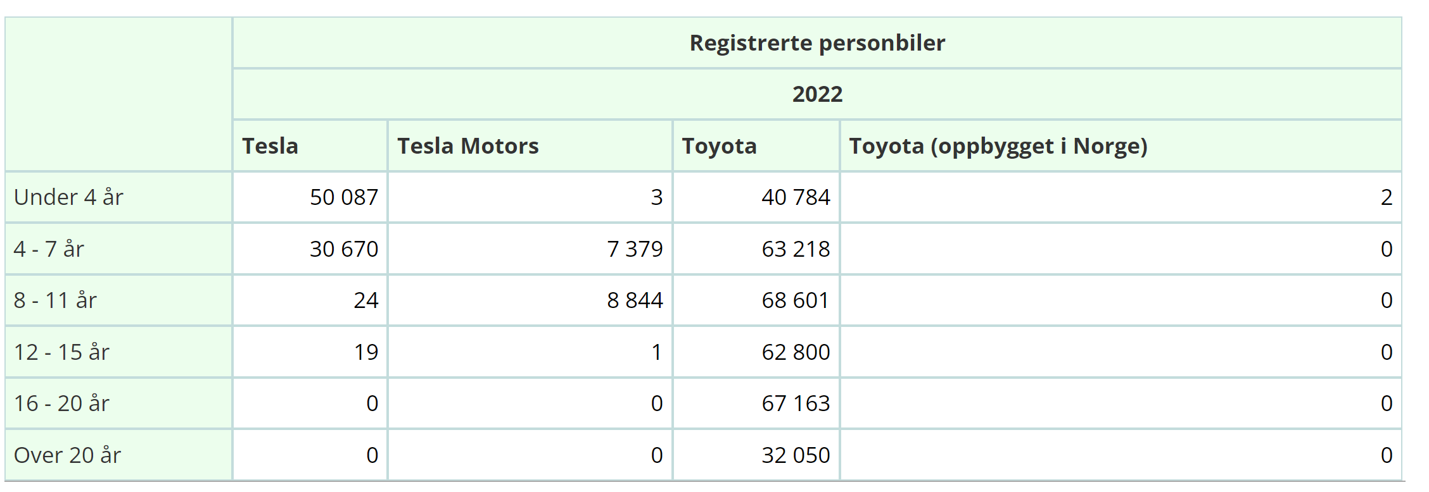Select the 2022 year header cell
Screen dimensions: 1429x492
click(817, 94)
